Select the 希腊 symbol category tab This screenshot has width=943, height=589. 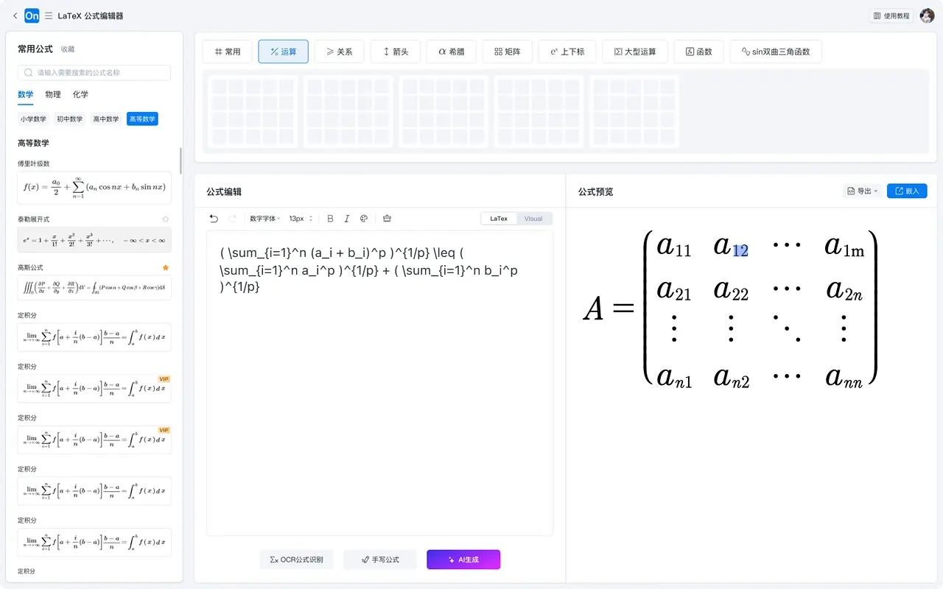[452, 52]
